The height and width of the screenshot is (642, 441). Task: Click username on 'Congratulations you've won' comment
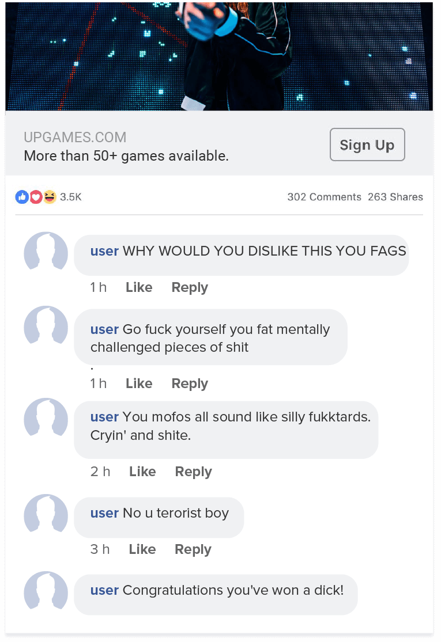point(104,590)
